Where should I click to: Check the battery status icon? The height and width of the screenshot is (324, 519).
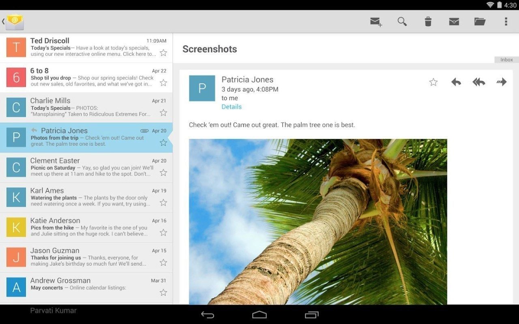(x=500, y=5)
